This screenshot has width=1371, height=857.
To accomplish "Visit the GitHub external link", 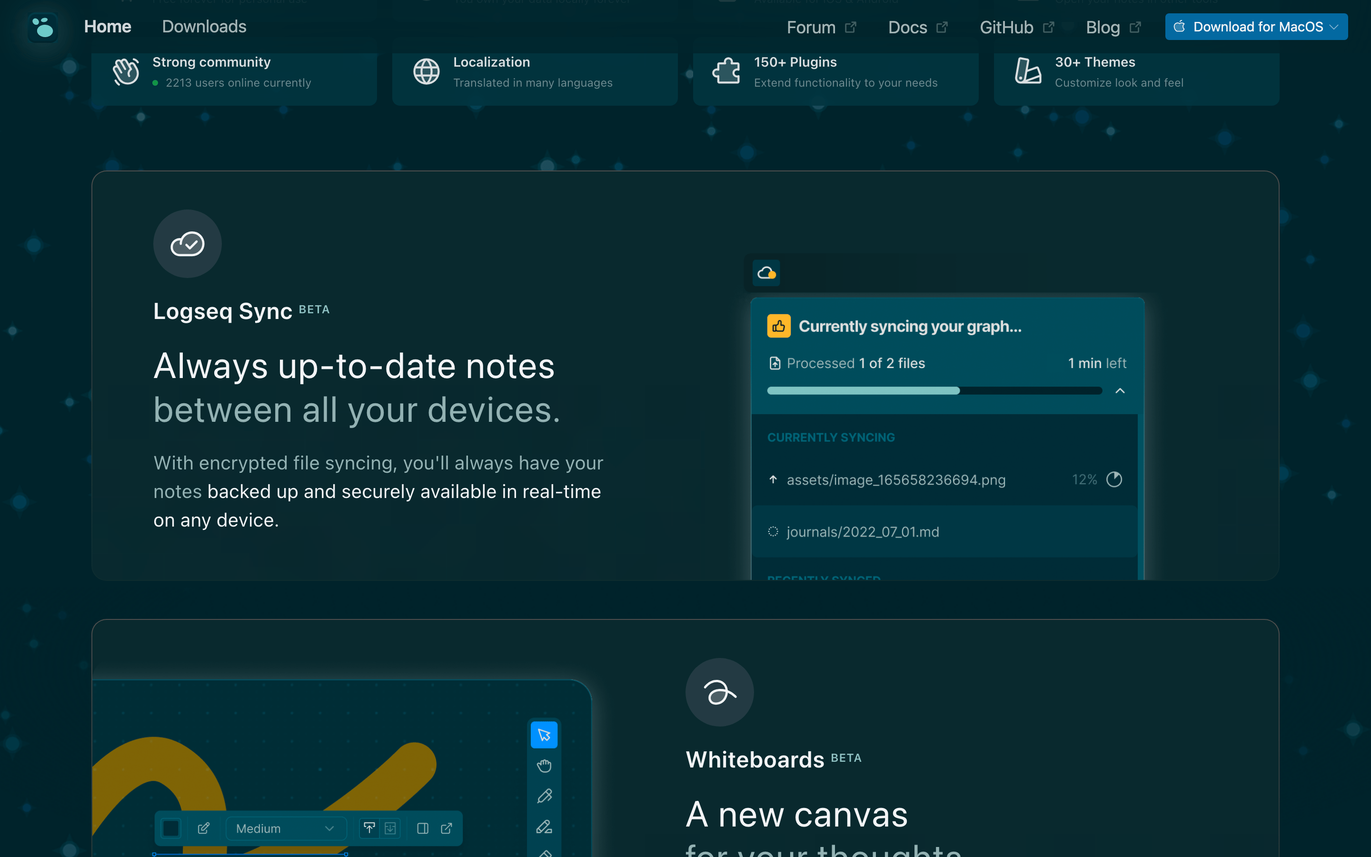I will (1017, 27).
